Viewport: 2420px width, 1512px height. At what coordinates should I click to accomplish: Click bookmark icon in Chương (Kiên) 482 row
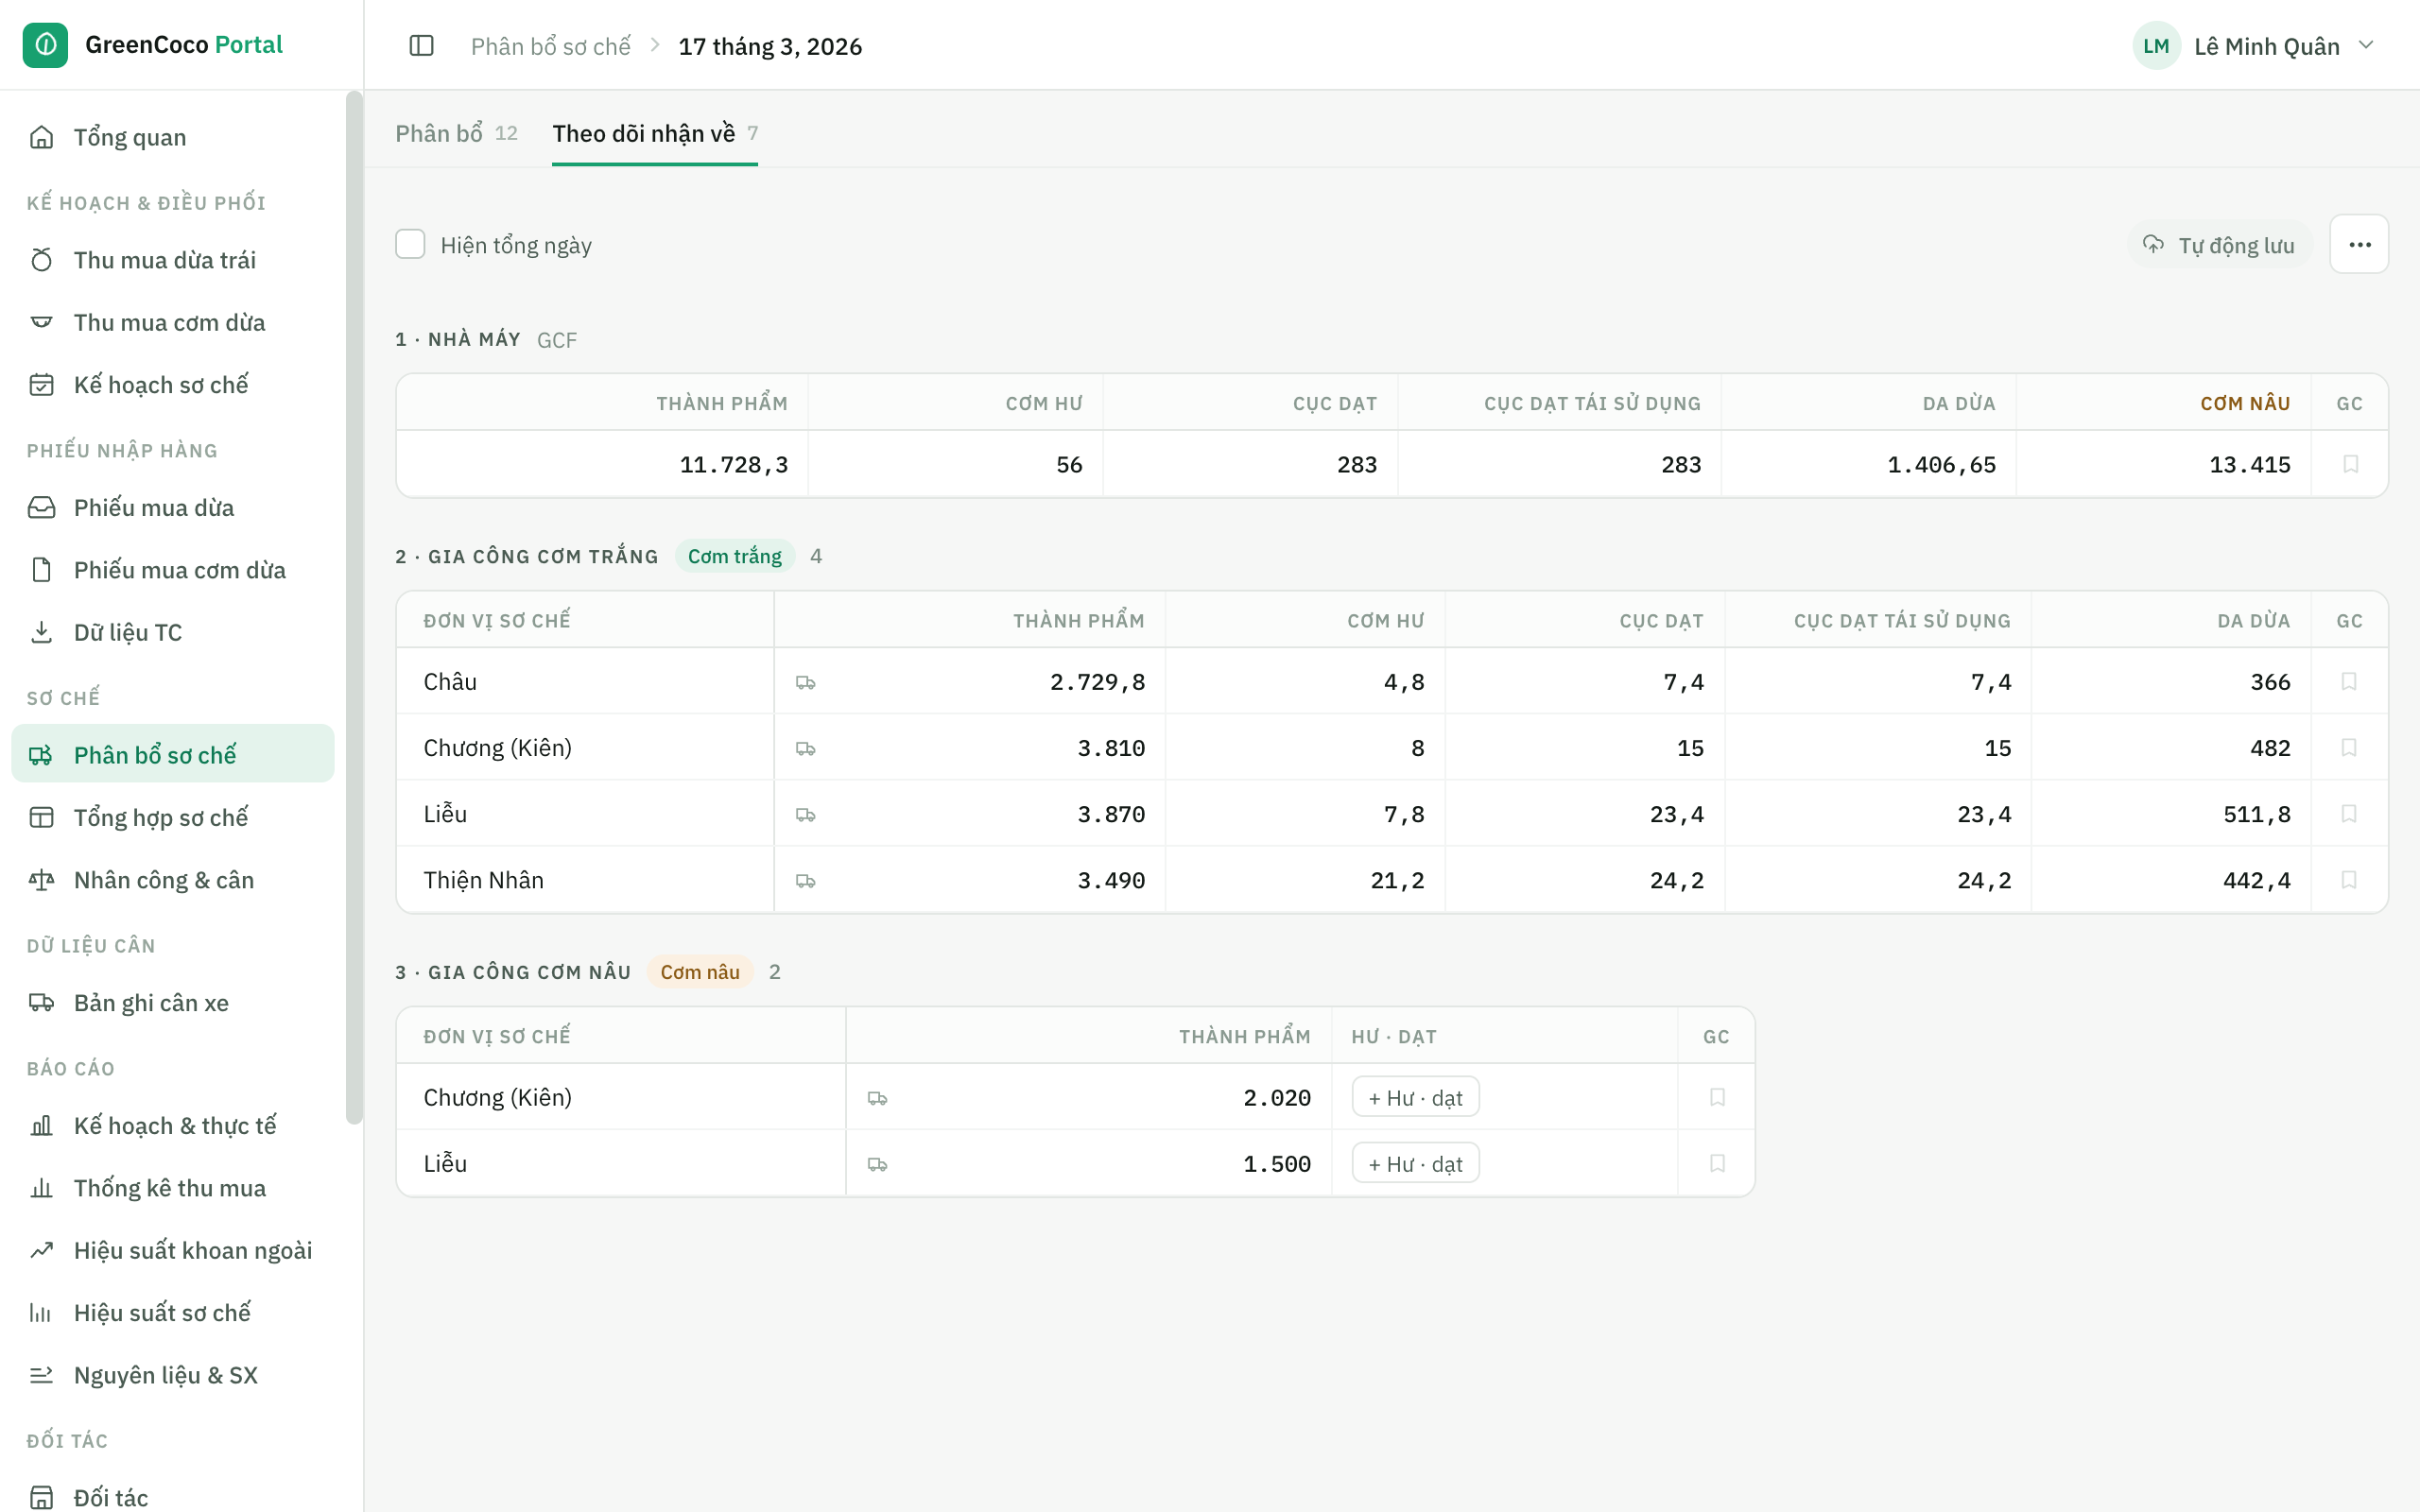pos(2349,747)
